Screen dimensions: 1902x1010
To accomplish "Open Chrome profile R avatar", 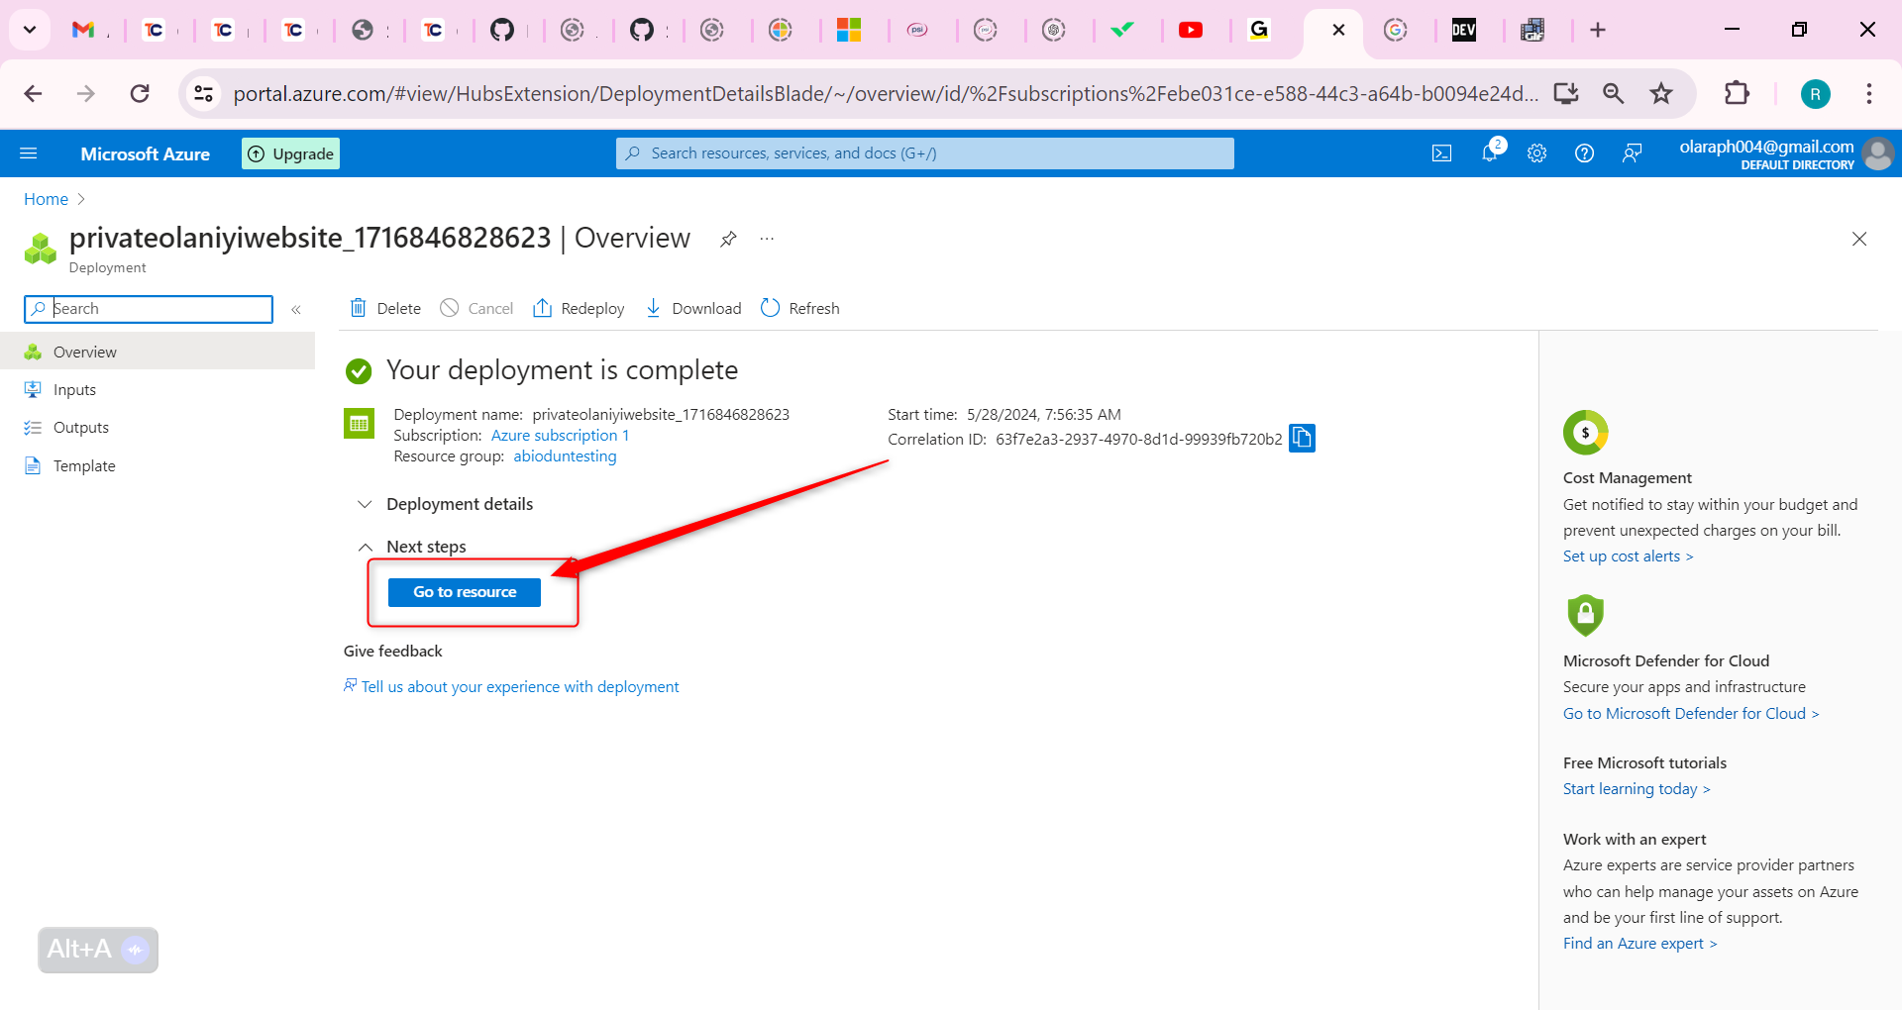I will [1815, 94].
